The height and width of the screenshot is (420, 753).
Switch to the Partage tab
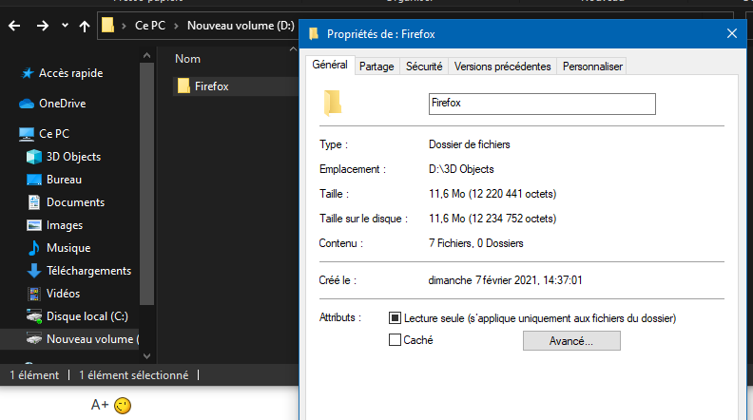pos(376,67)
